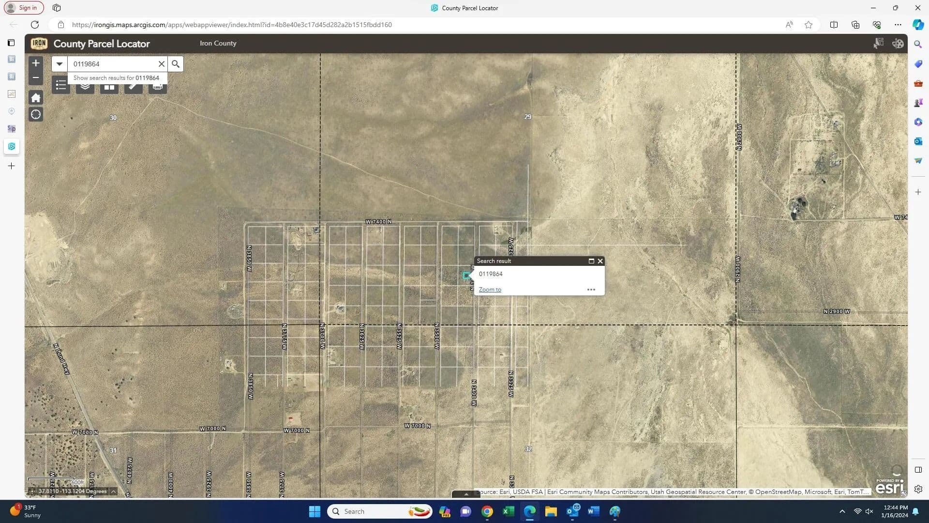Expand coordinate widget options arrow
The image size is (929, 523).
tap(113, 492)
